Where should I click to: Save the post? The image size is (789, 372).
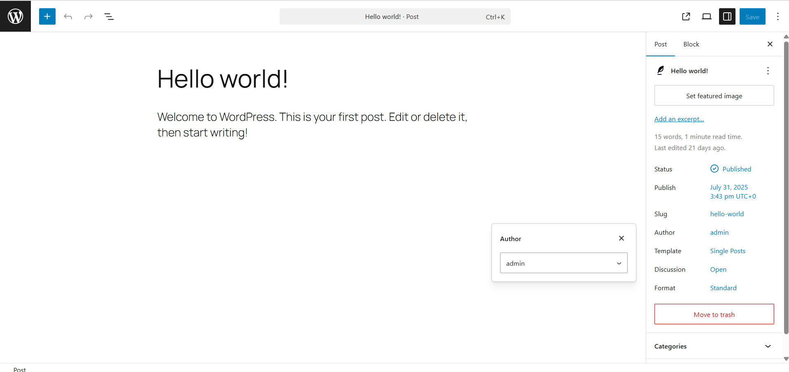(x=752, y=16)
